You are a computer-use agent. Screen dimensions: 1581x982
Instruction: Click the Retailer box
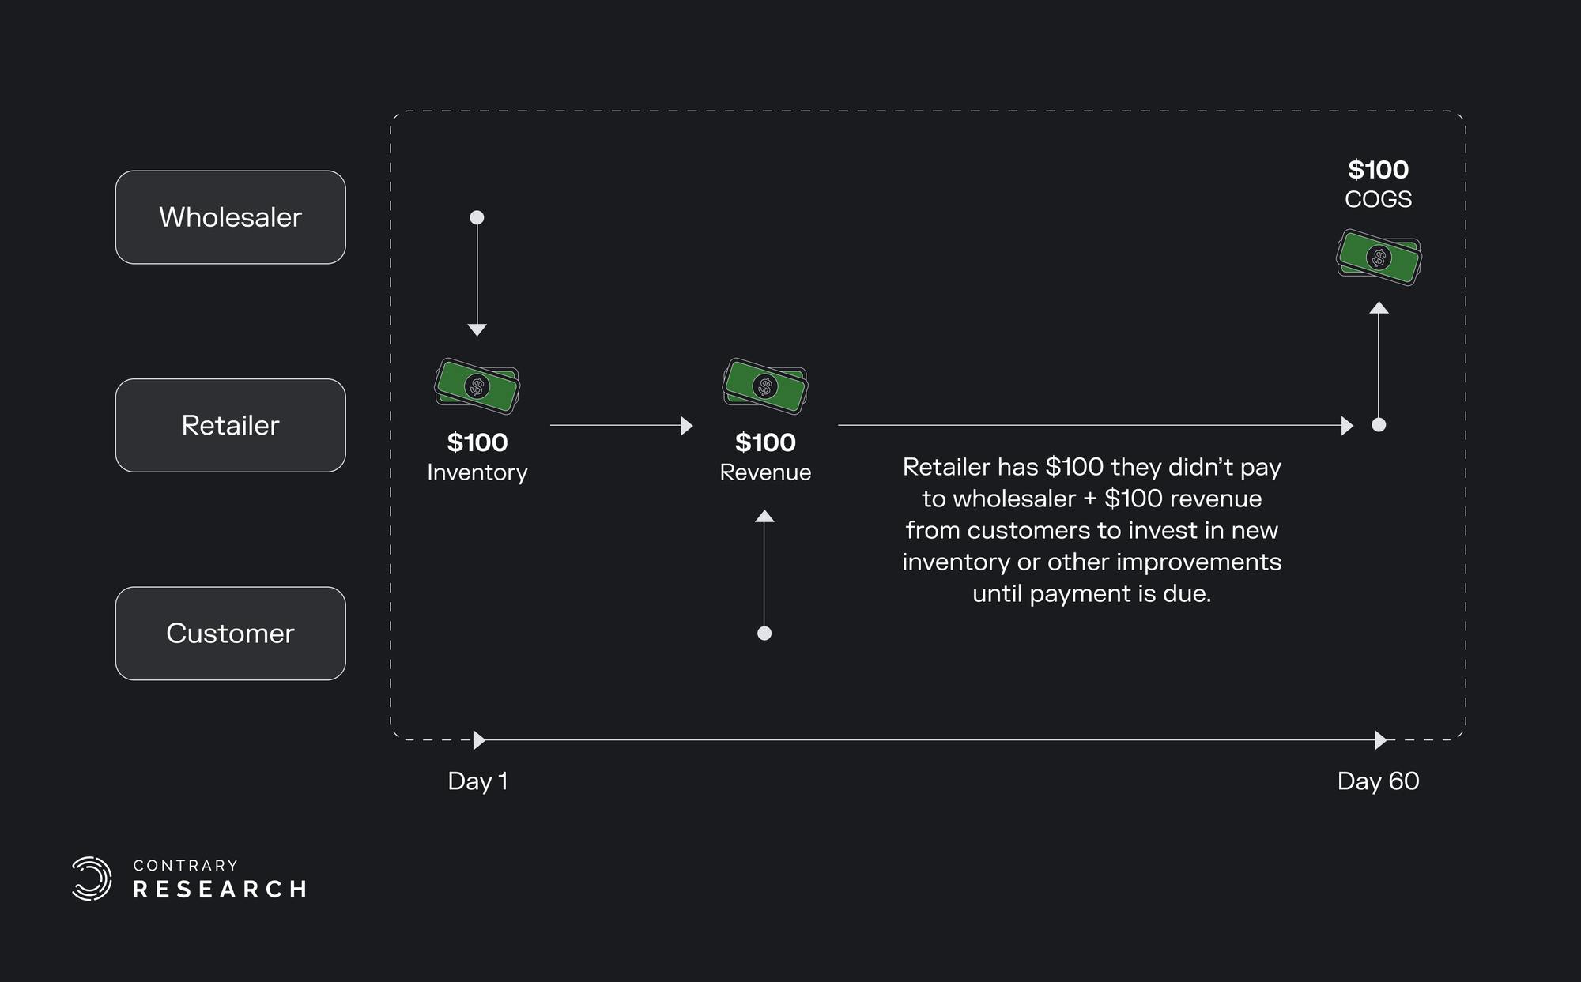coord(230,425)
